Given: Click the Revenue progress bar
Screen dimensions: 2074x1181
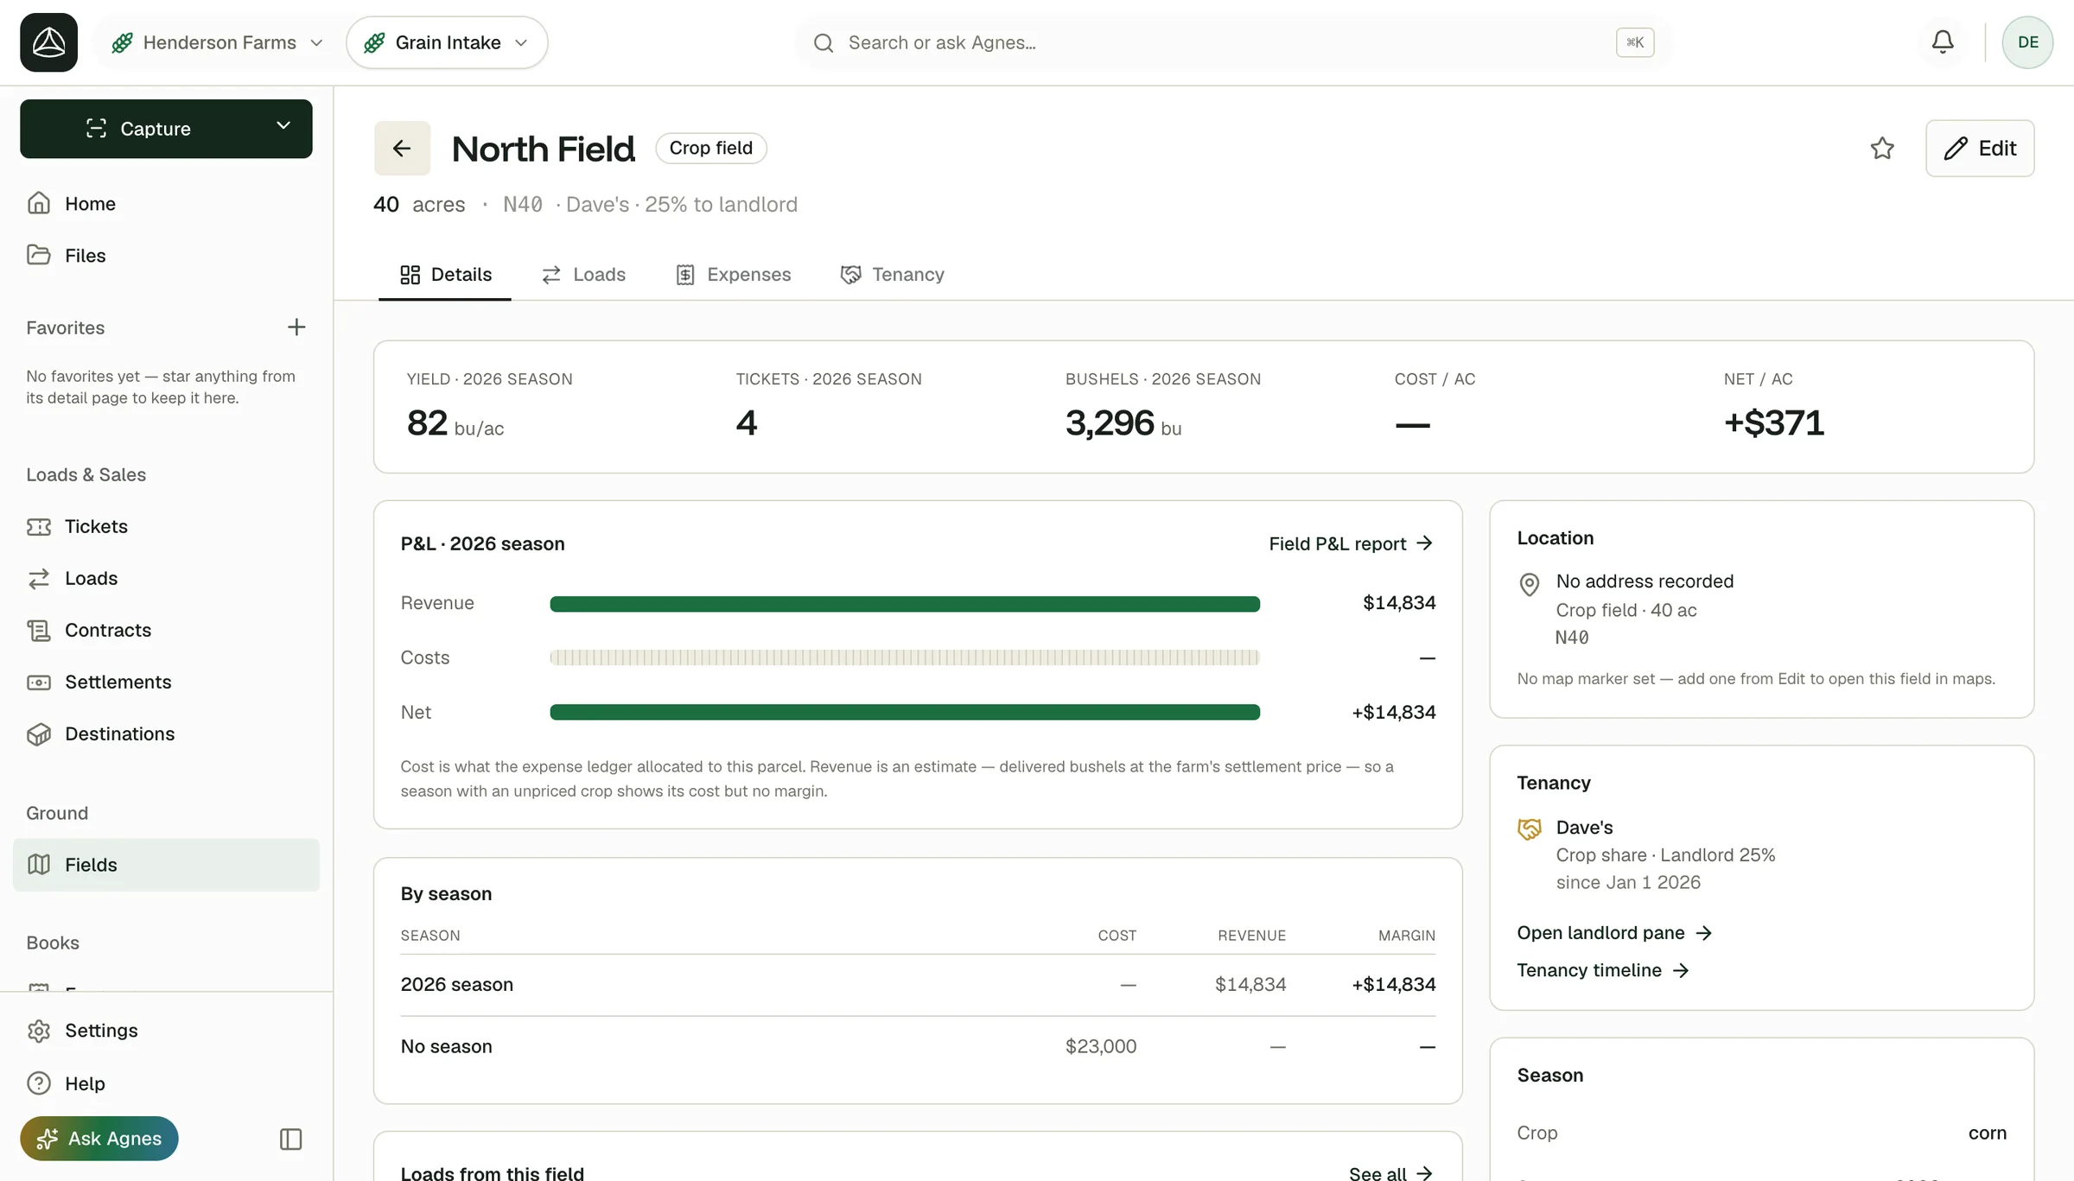Looking at the screenshot, I should click(905, 604).
